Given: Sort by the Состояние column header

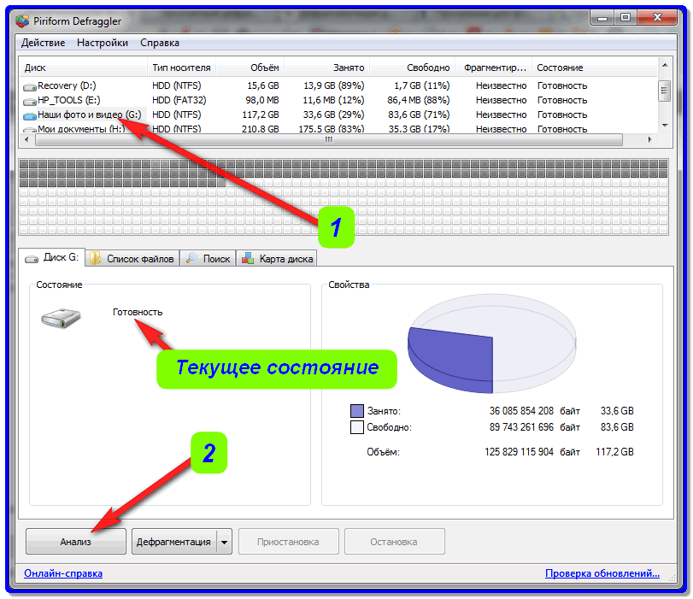Looking at the screenshot, I should [x=595, y=68].
